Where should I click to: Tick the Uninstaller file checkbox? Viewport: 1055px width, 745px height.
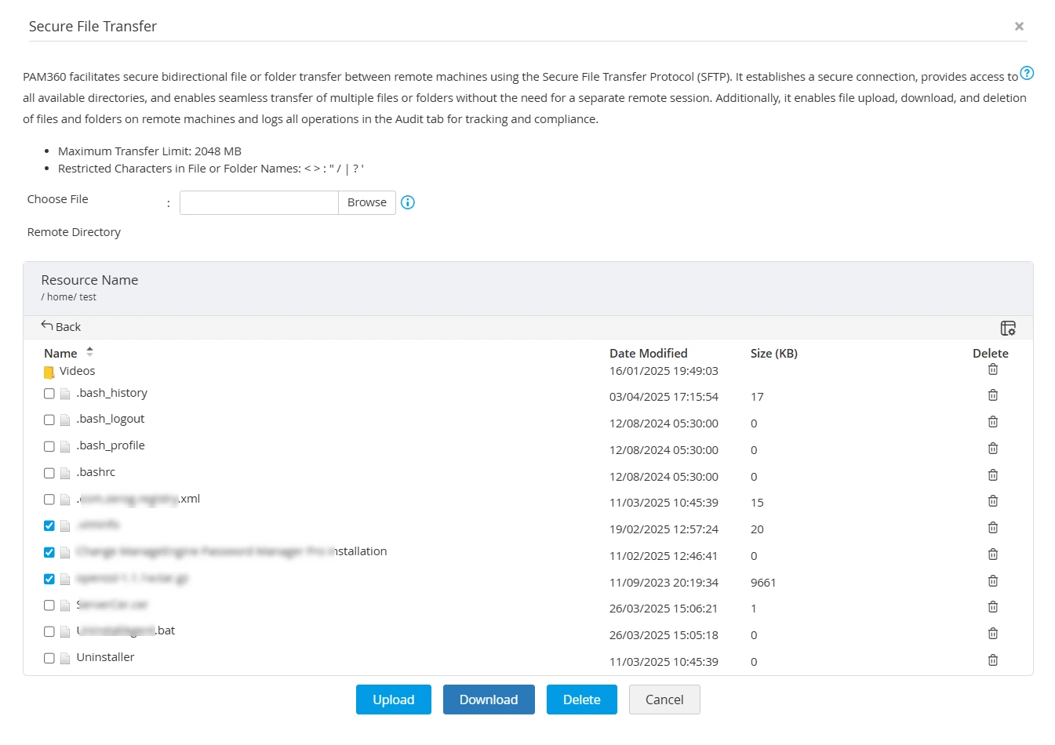pos(49,659)
